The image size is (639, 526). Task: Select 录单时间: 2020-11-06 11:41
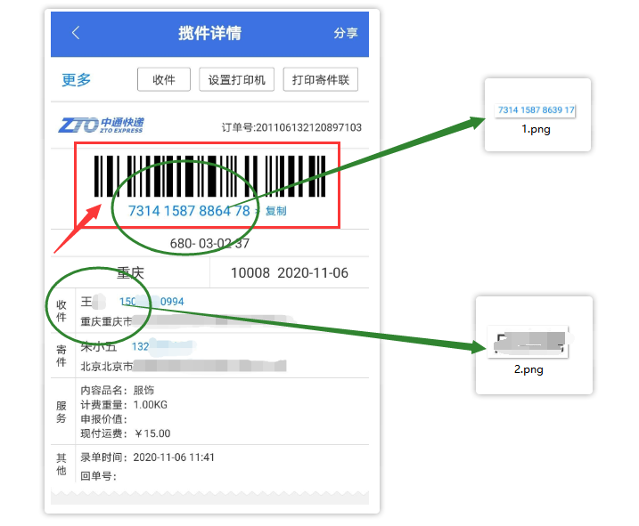point(148,457)
